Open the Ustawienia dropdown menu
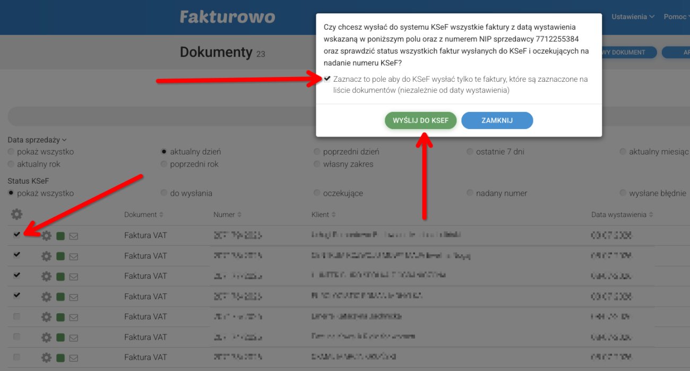This screenshot has height=371, width=690. click(x=633, y=17)
